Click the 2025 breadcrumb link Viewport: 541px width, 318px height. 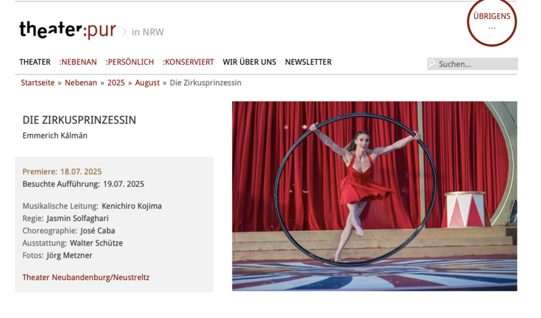(x=116, y=83)
